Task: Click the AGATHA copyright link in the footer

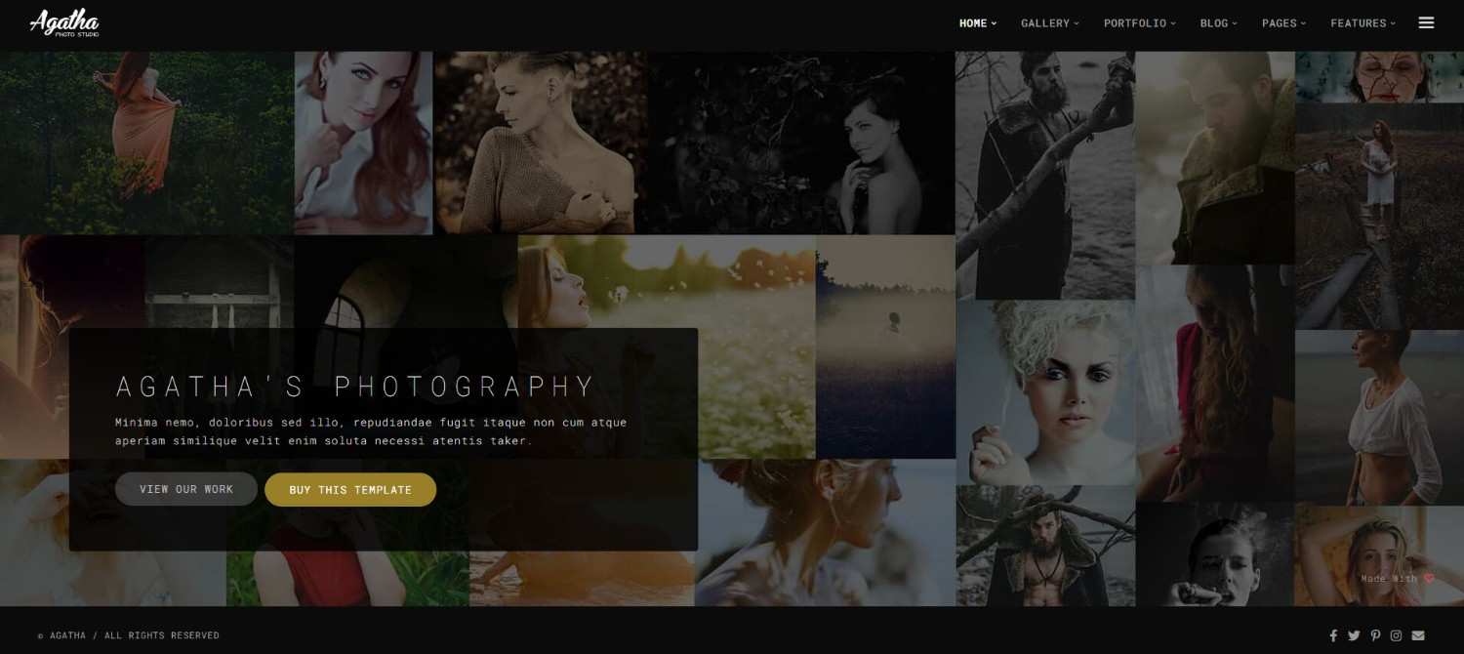Action: coord(67,634)
